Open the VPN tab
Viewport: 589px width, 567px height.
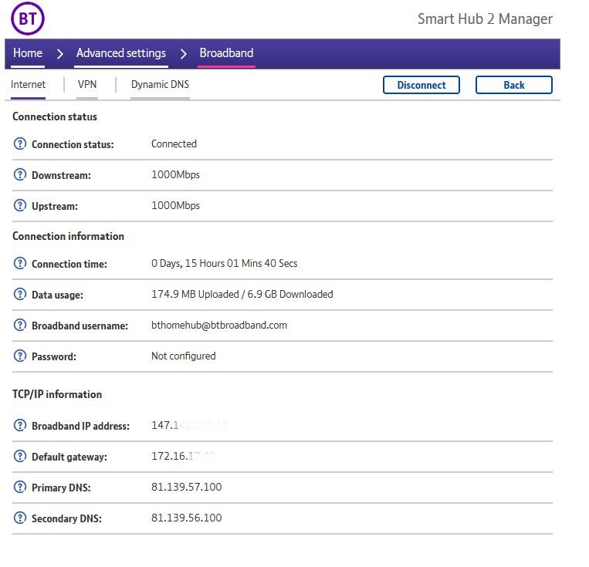[87, 85]
